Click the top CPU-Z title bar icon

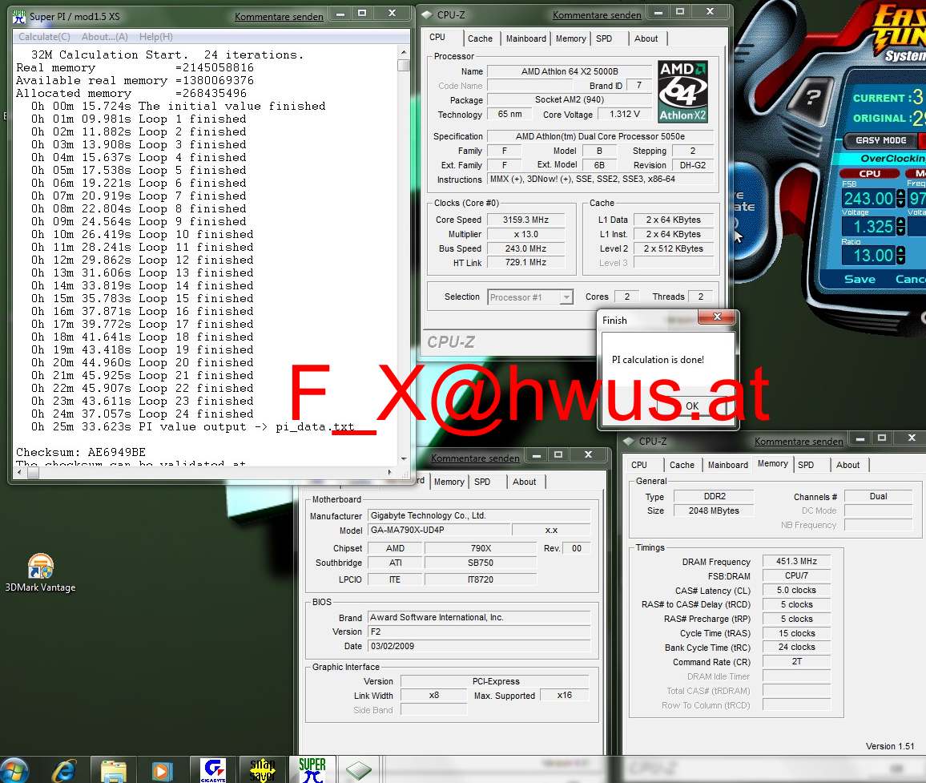click(x=426, y=14)
